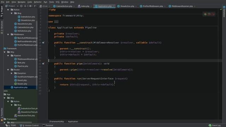Image resolution: width=226 pixels, height=127 pixels.
Task: Open the Structure tool window stripe
Action: [x=2, y=28]
